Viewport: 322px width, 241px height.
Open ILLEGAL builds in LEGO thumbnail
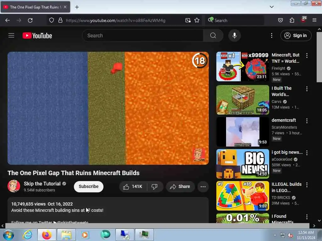pyautogui.click(x=242, y=196)
